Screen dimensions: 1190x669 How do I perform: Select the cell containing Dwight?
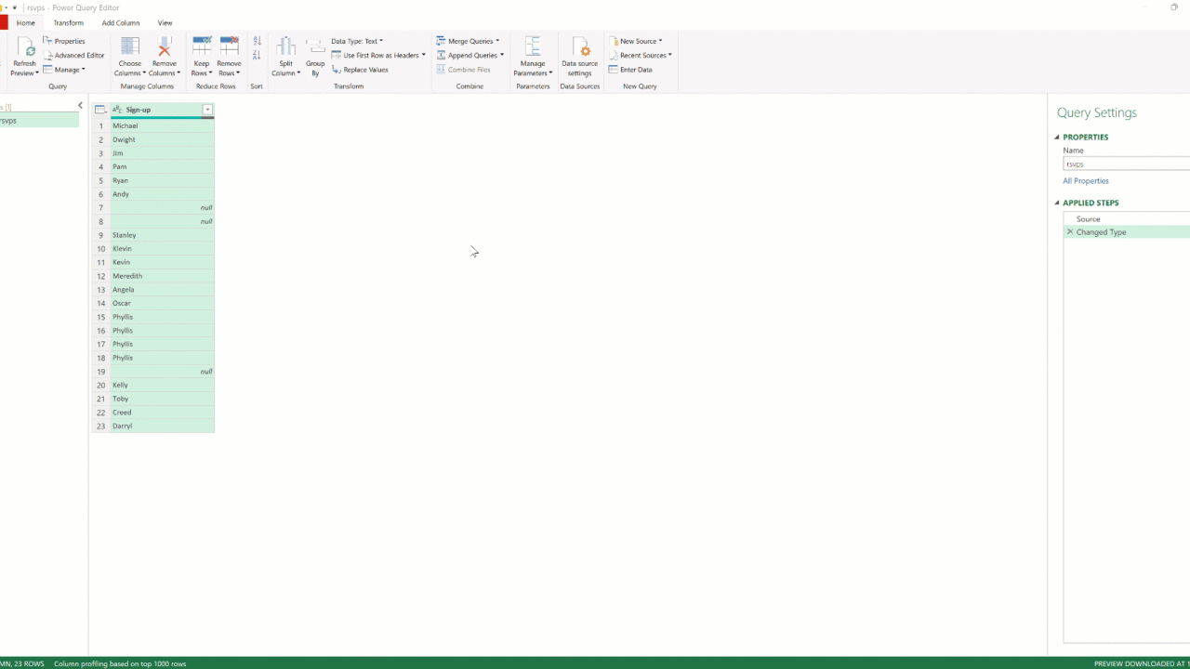pos(163,139)
